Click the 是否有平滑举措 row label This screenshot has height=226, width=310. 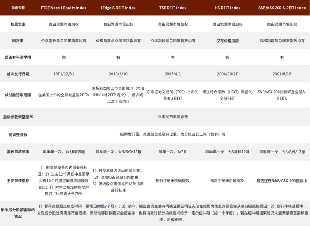point(18,57)
